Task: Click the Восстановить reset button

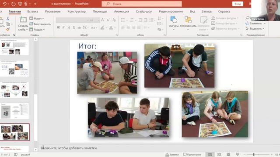Action: pyautogui.click(x=40, y=24)
